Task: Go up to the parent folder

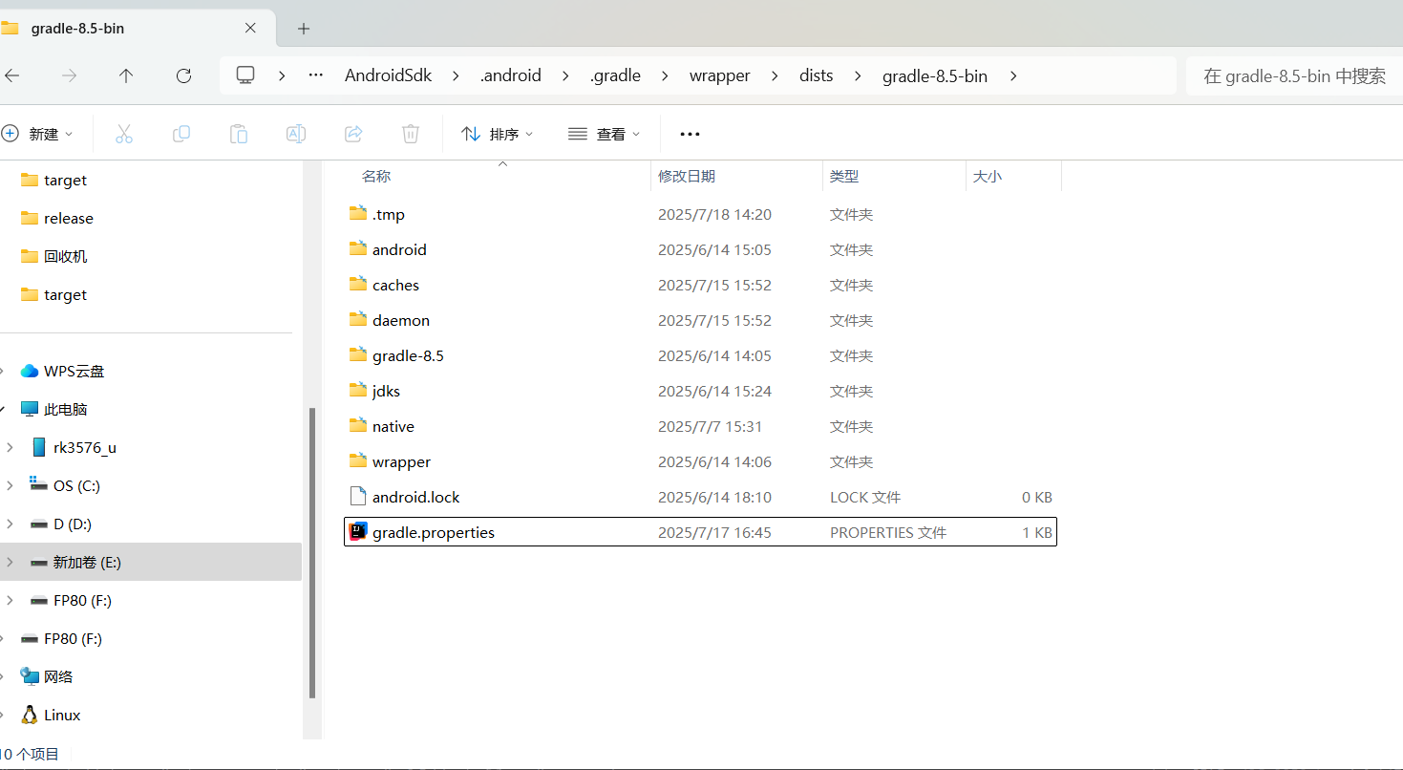Action: pyautogui.click(x=125, y=75)
